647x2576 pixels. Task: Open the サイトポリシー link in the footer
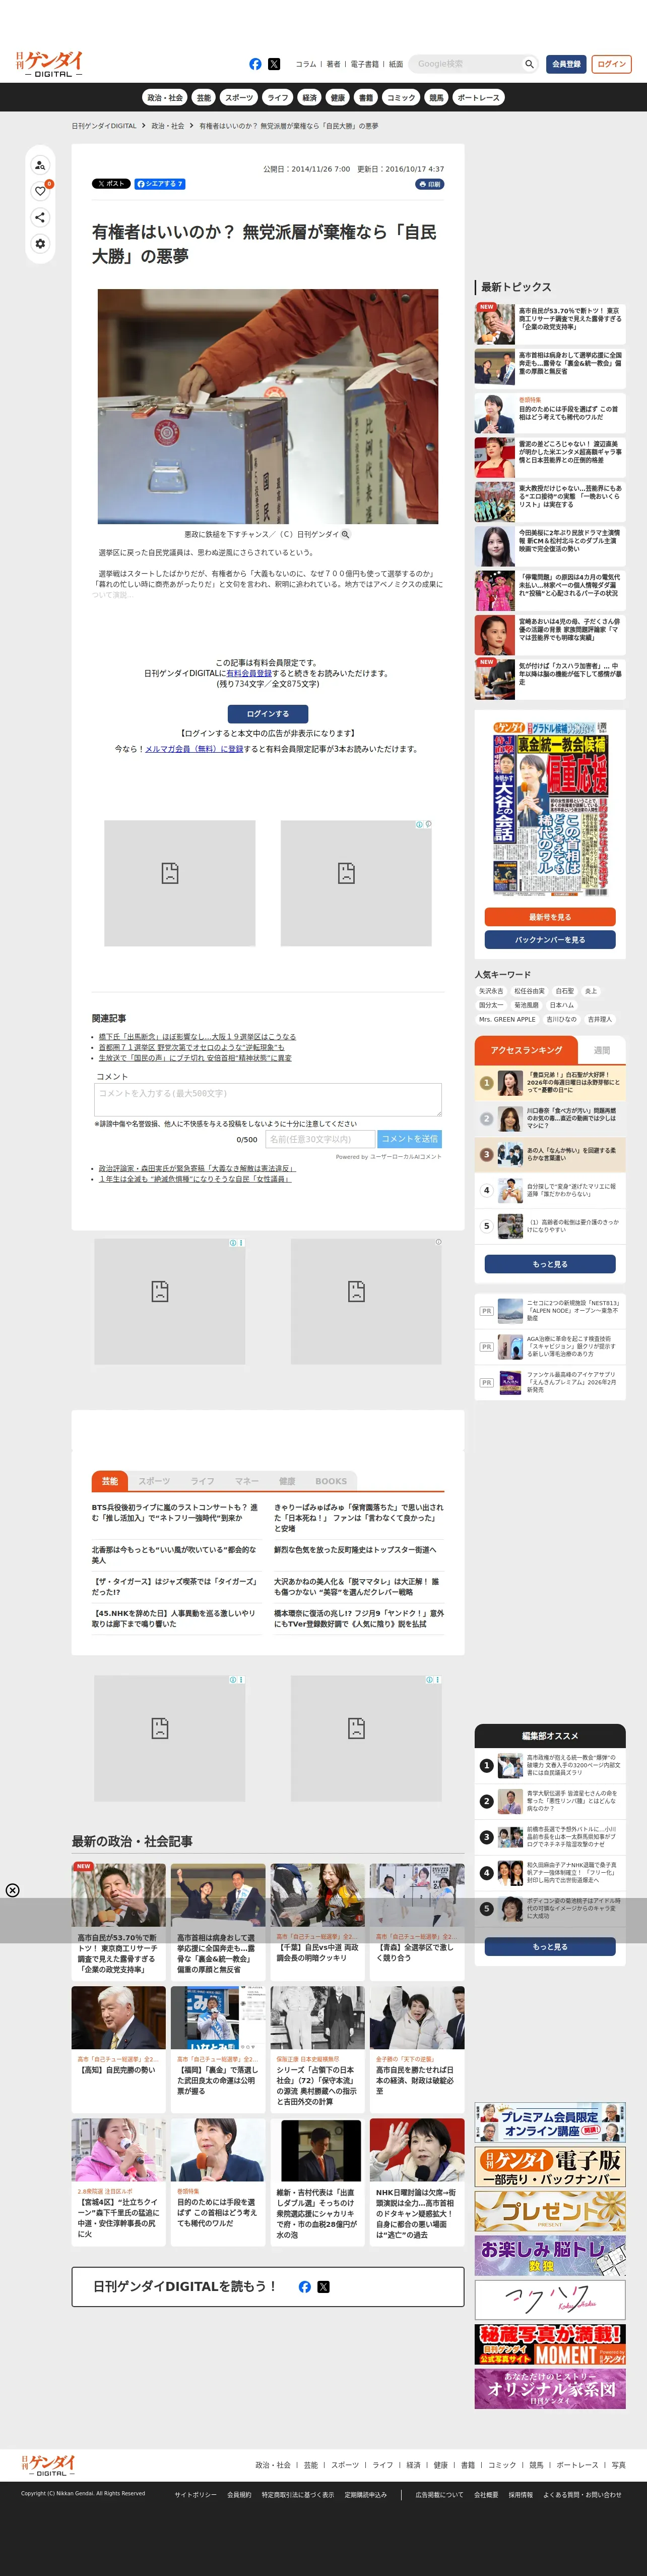pos(196,2494)
